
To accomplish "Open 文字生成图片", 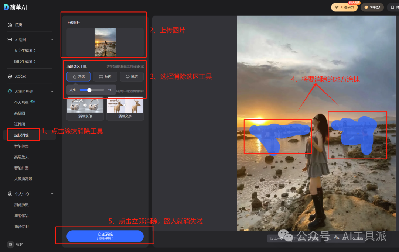I will point(25,51).
